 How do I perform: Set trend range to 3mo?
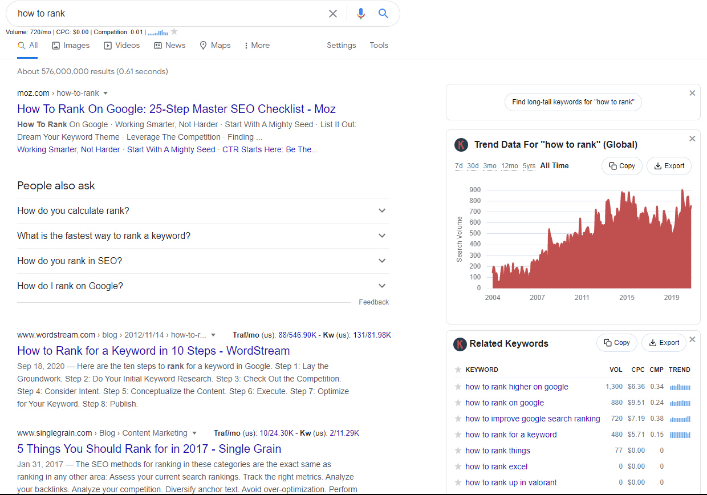click(x=490, y=166)
